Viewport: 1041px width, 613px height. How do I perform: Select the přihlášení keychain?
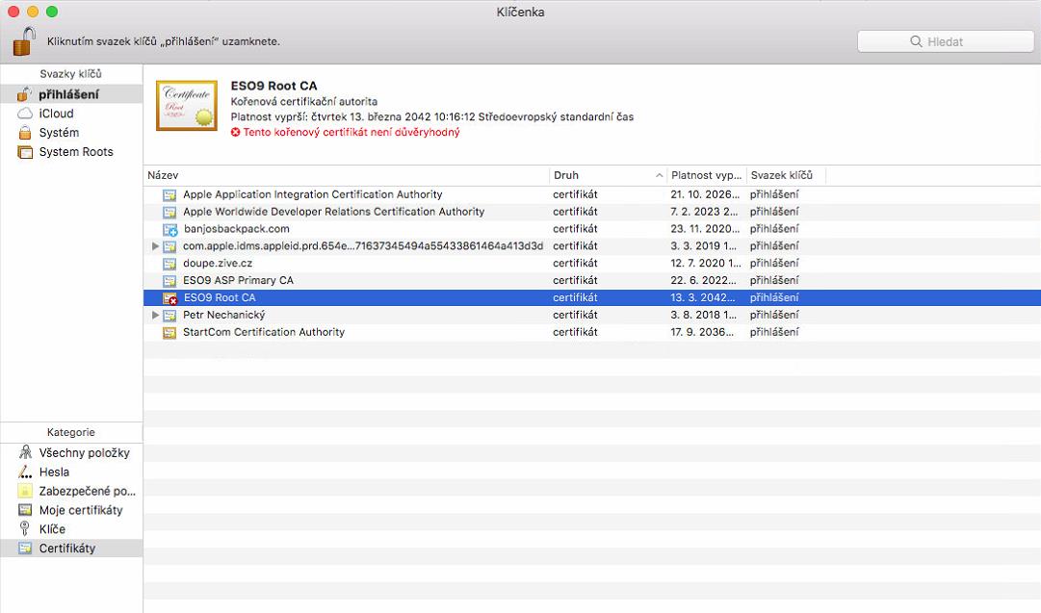click(71, 94)
